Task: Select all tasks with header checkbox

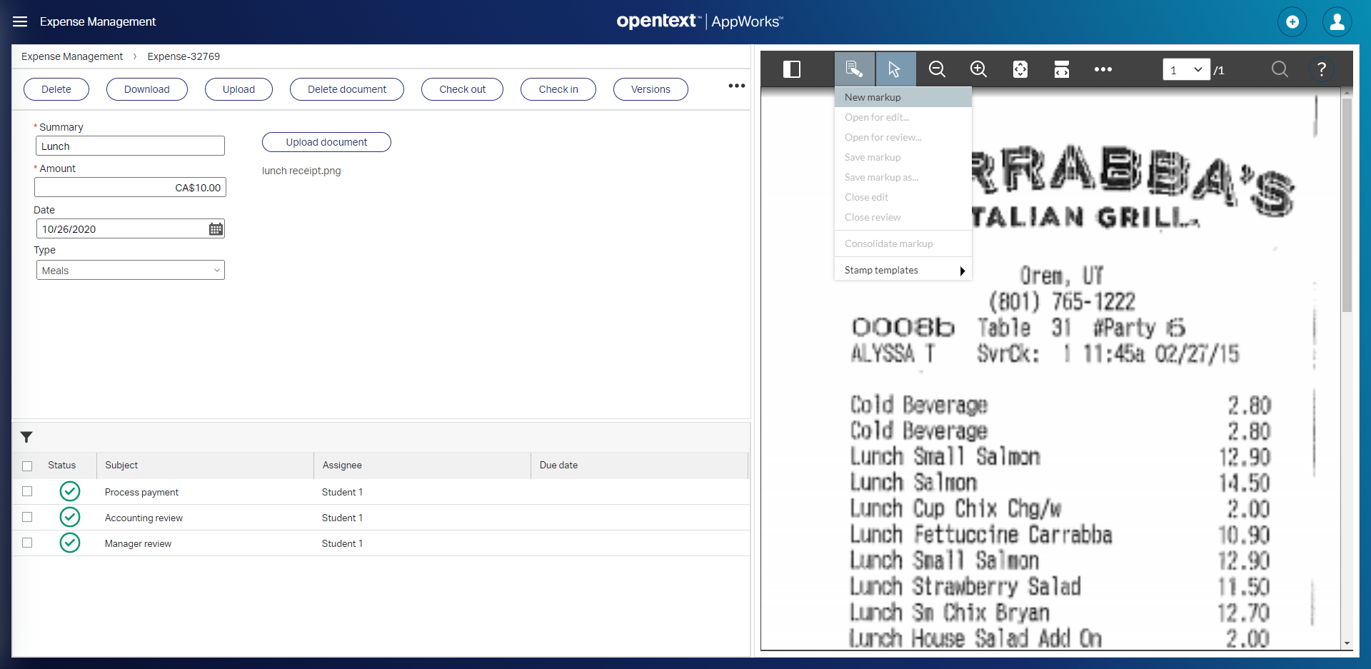Action: pos(27,466)
